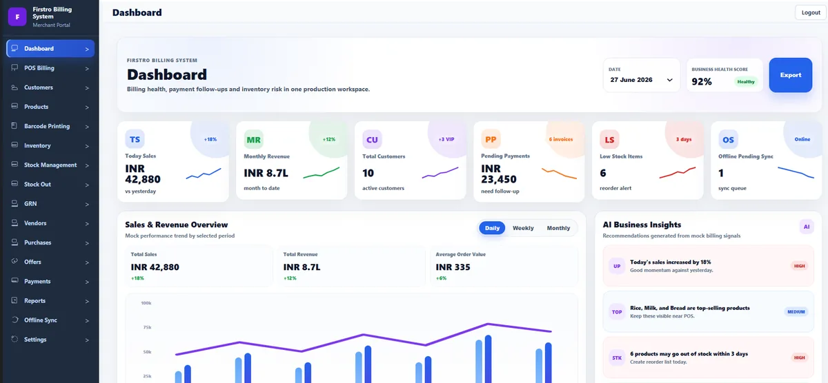Image resolution: width=828 pixels, height=383 pixels.
Task: Click the POS Billing sidebar icon
Action: pyautogui.click(x=15, y=68)
